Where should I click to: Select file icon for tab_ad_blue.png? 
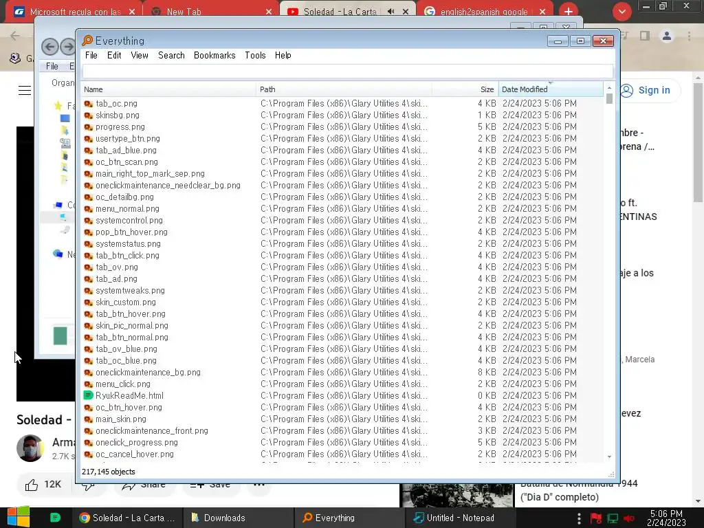pos(89,151)
